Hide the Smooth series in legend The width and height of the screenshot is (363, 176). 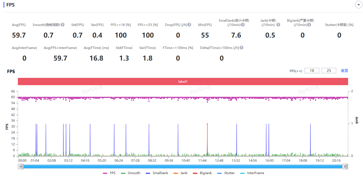130,173
